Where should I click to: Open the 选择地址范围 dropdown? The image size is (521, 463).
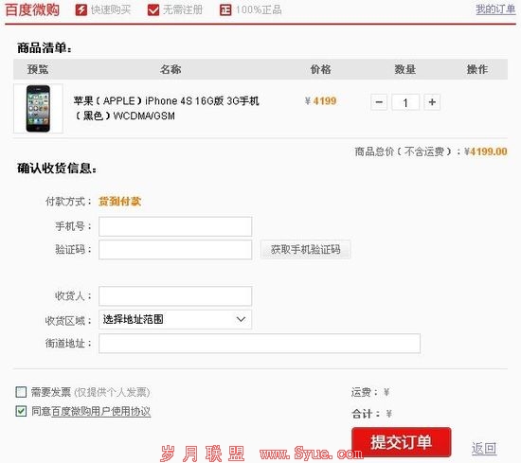pos(175,319)
